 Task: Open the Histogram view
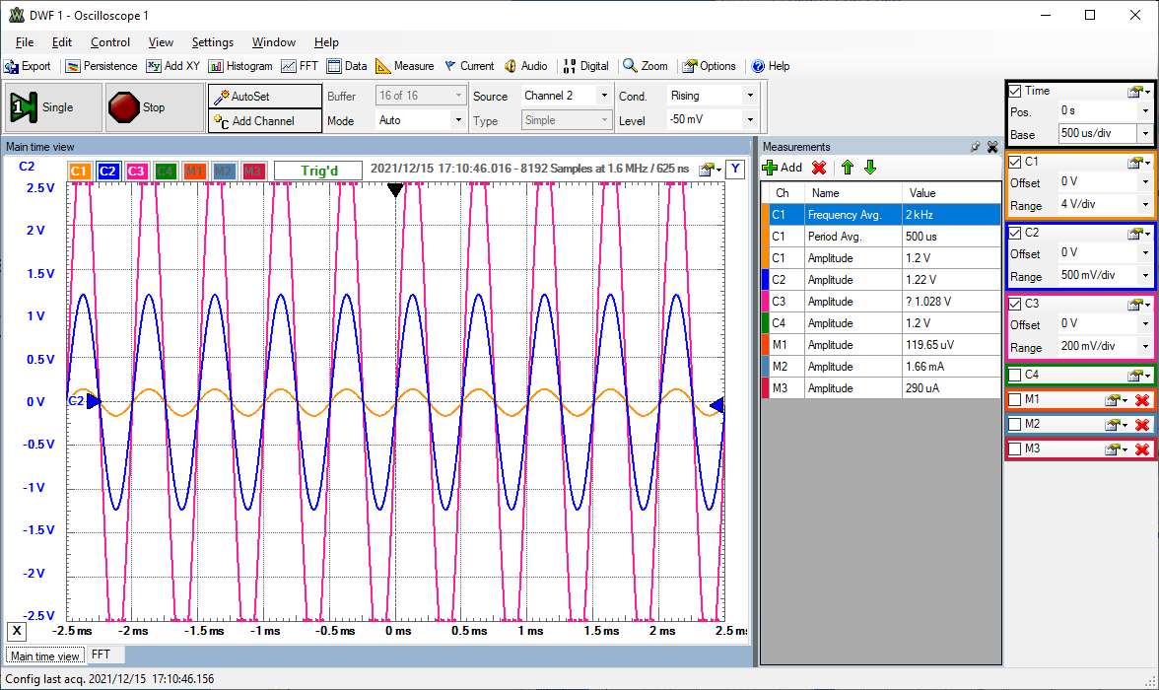click(239, 66)
